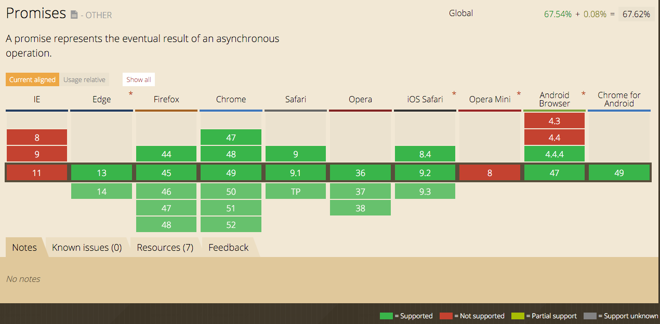Click the asterisk note beside Edge header
The width and height of the screenshot is (660, 324).
131,95
